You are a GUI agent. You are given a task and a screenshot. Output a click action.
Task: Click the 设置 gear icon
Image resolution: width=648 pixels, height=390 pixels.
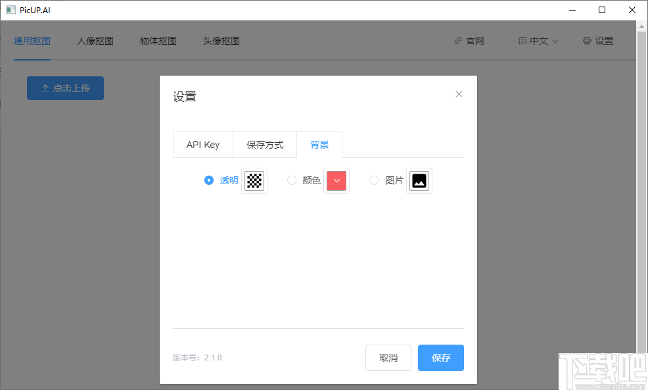[587, 40]
